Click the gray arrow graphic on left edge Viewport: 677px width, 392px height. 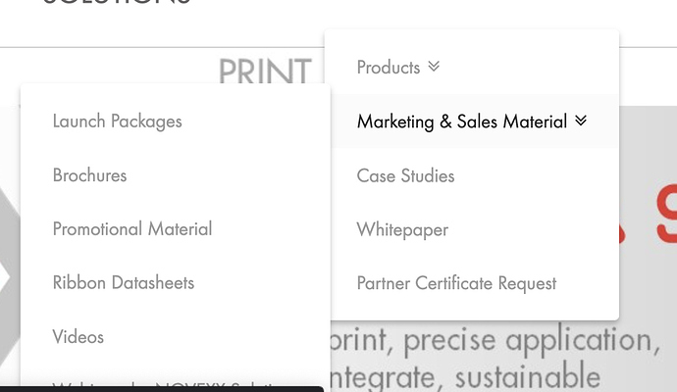tap(8, 274)
